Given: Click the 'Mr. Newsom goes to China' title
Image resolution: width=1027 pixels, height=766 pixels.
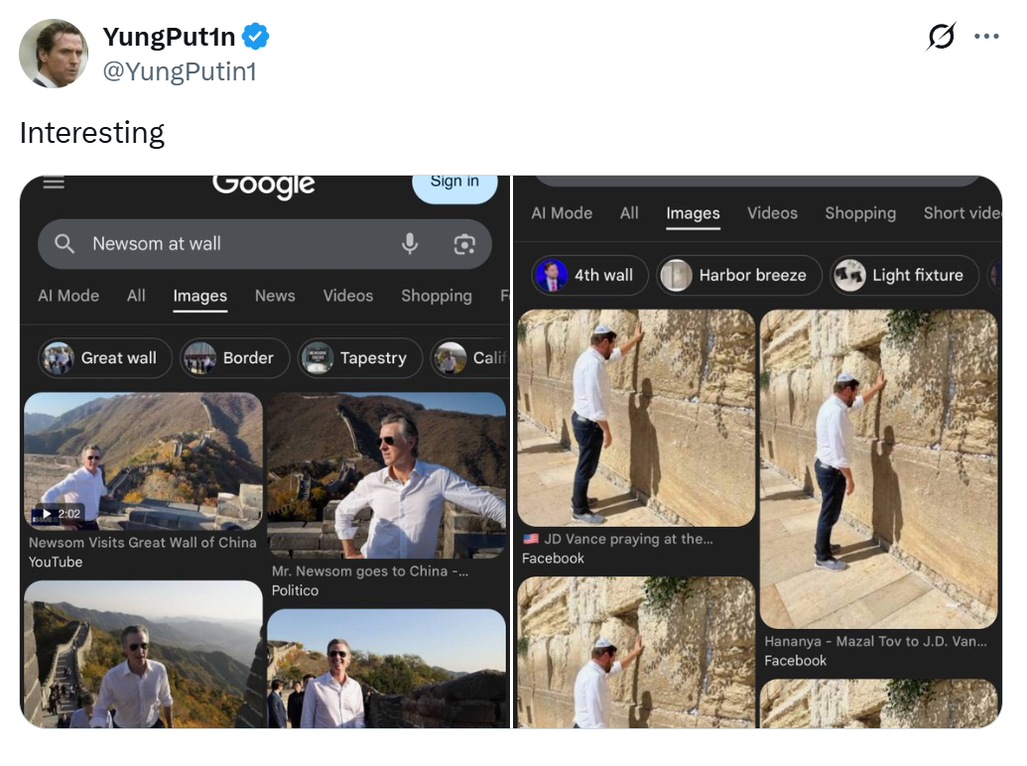Looking at the screenshot, I should [x=370, y=571].
